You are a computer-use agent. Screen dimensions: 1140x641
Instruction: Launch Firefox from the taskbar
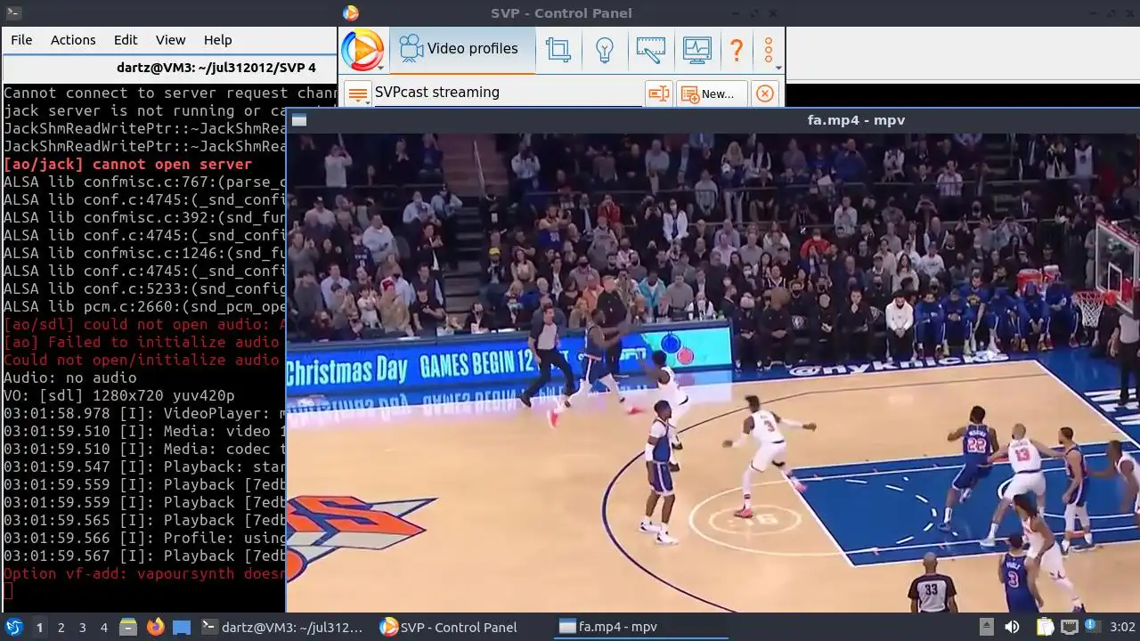pos(155,628)
